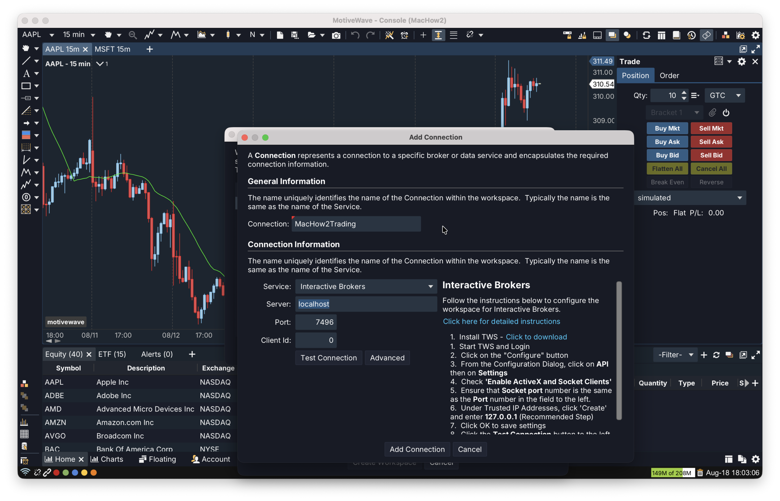
Task: Take a chart screenshot with camera icon
Action: [336, 35]
